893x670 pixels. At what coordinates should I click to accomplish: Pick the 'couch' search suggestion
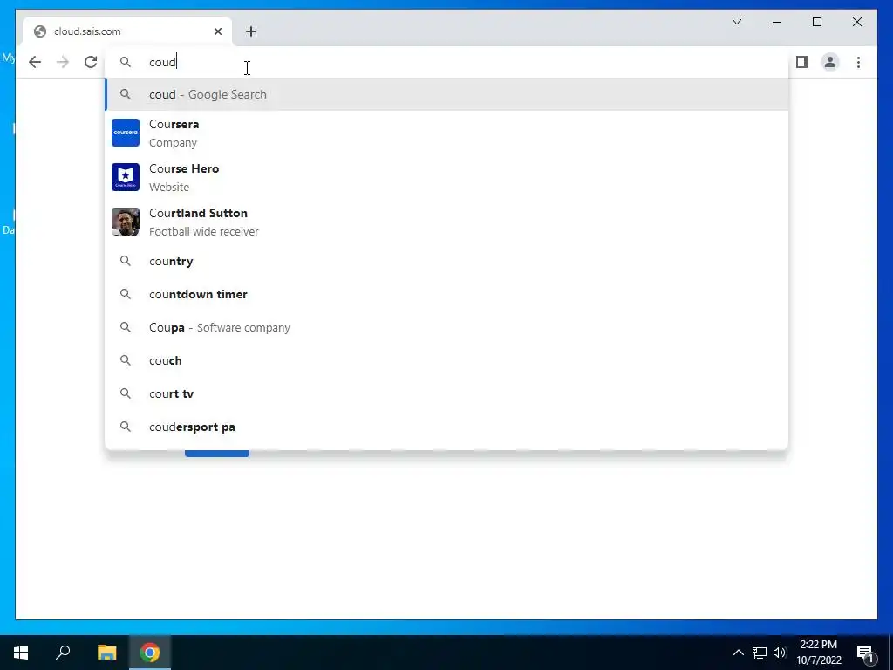pos(447,360)
